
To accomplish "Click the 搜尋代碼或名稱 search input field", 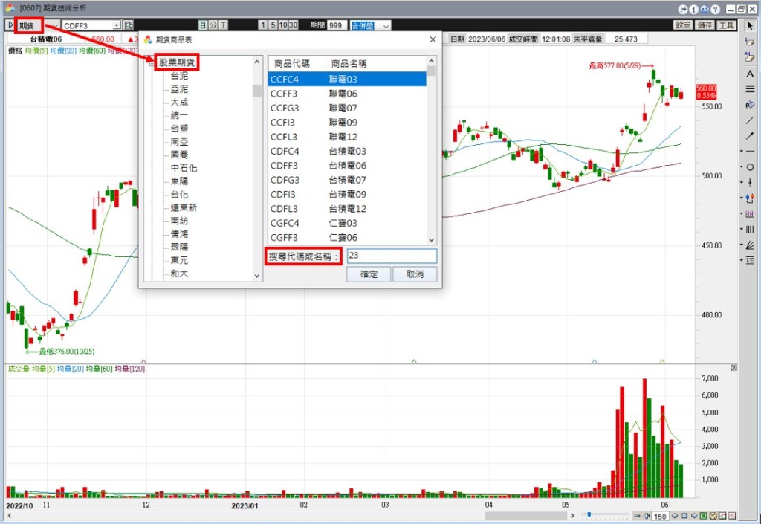I will pyautogui.click(x=392, y=256).
